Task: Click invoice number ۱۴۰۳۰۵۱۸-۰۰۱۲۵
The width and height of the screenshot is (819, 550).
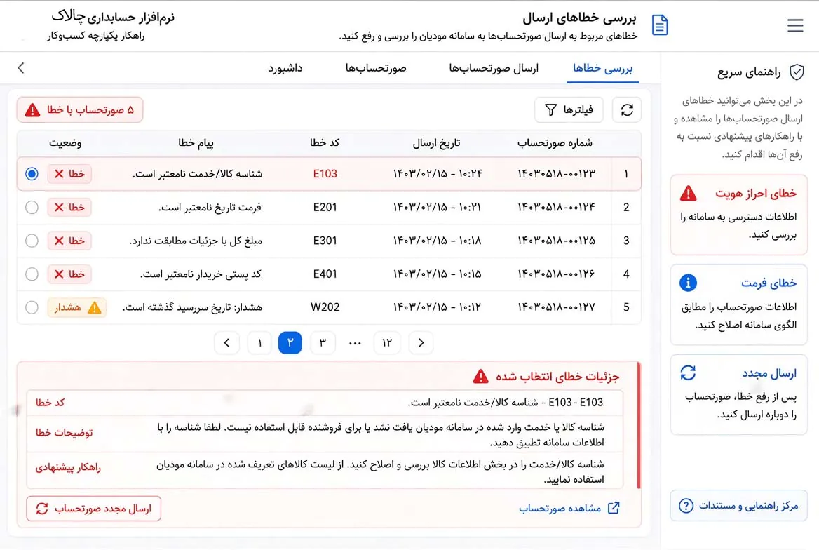Action: [556, 241]
